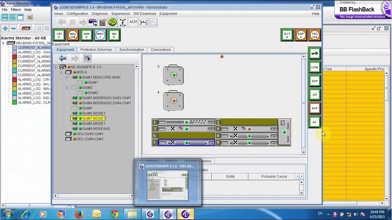The image size is (392, 220).
Task: Click the SUP status indicator
Action: (315, 81)
